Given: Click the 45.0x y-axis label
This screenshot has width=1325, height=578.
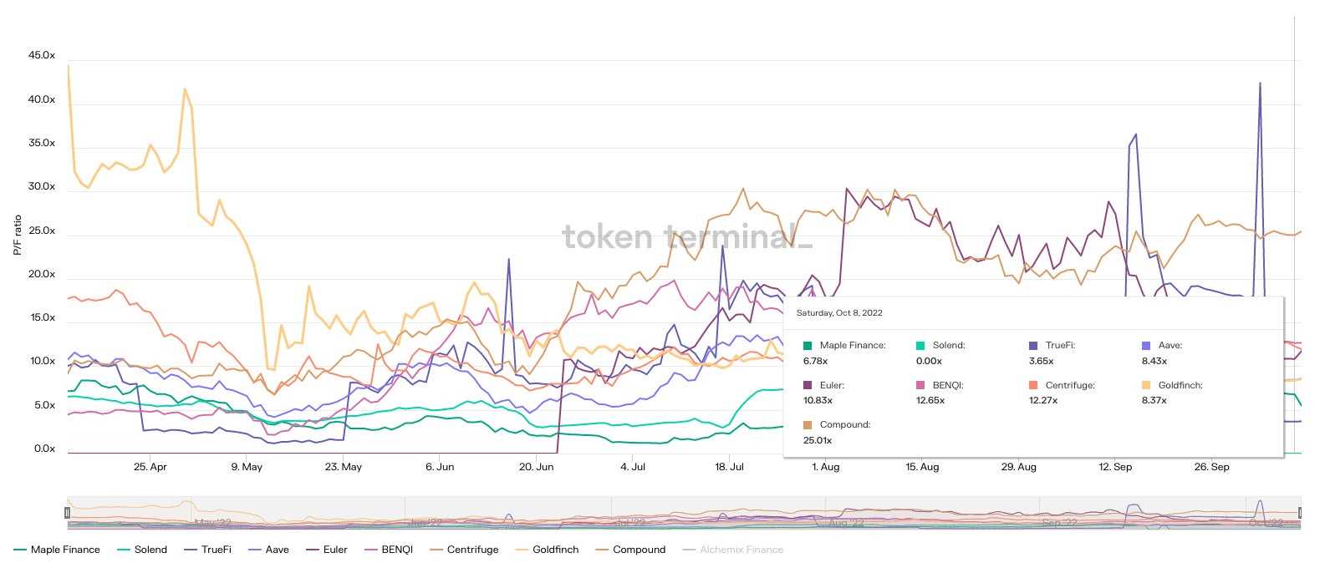Looking at the screenshot, I should (41, 56).
